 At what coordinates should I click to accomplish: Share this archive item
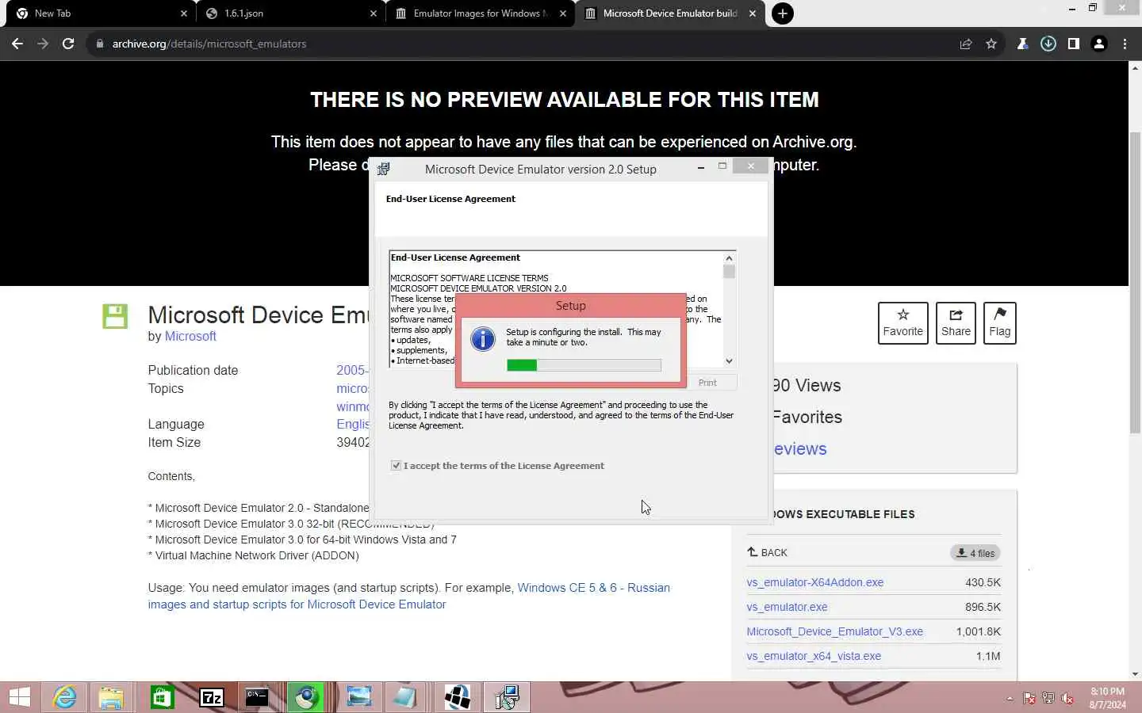[x=956, y=323]
